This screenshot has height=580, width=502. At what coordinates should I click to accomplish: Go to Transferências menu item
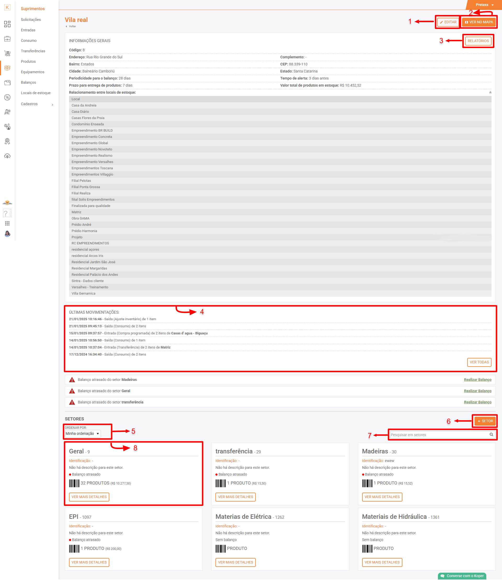point(33,51)
